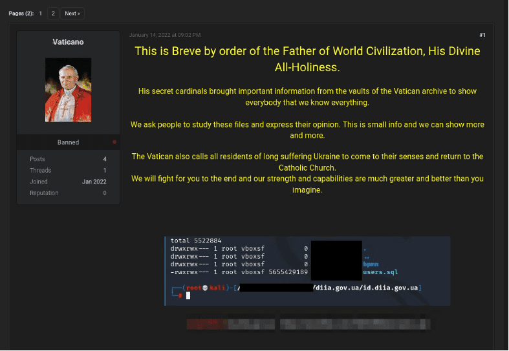Click the white terminal cursor block
509x351 pixels.
click(188, 295)
